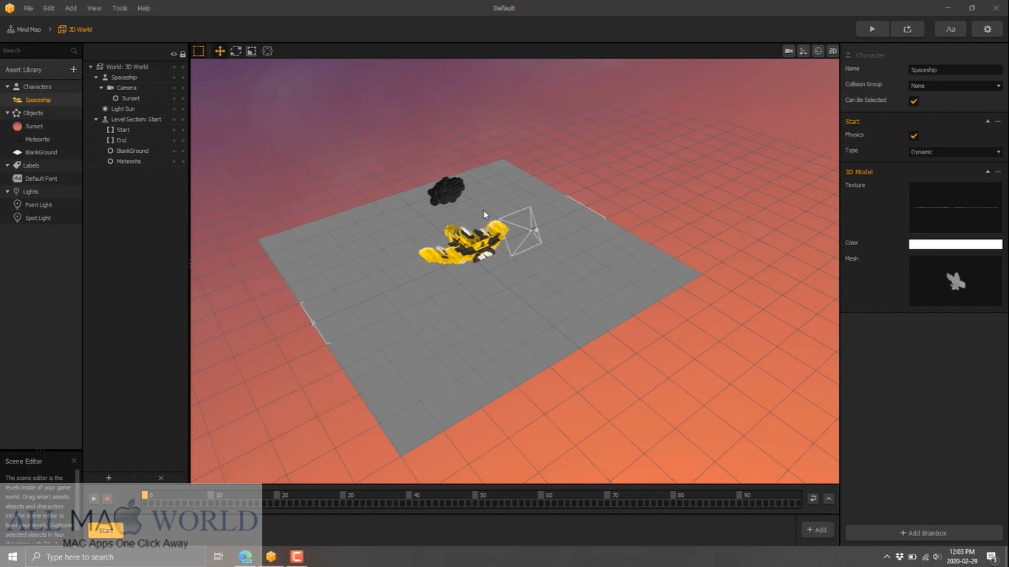Collapse the Labels asset group
Image resolution: width=1009 pixels, height=567 pixels.
[7, 165]
